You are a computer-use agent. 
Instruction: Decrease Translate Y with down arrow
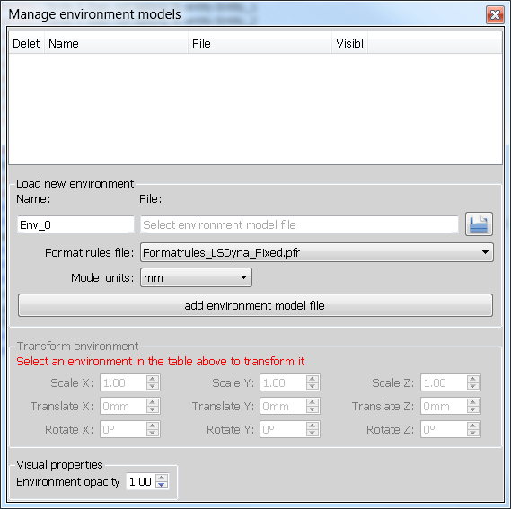click(x=313, y=410)
